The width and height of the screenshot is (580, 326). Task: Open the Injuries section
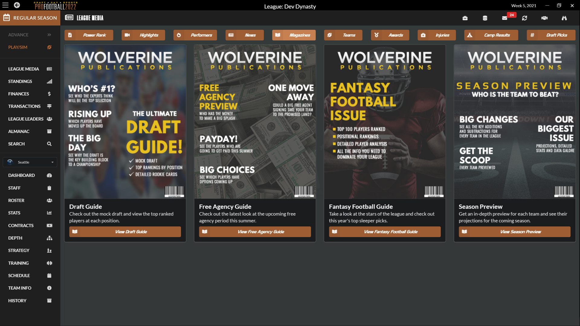tap(437, 35)
